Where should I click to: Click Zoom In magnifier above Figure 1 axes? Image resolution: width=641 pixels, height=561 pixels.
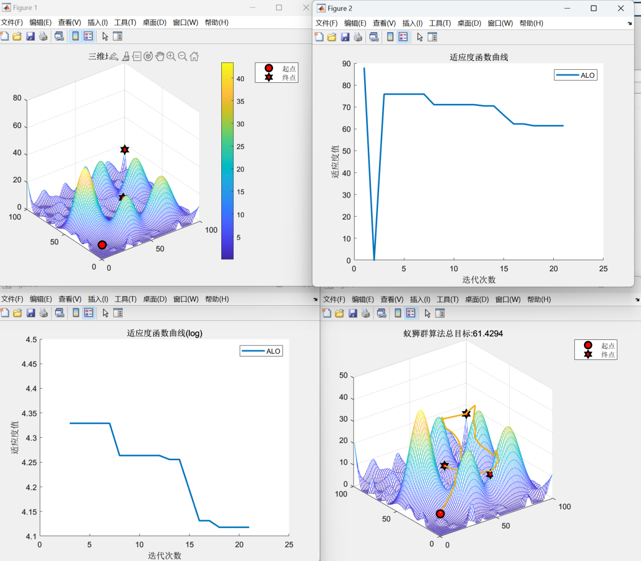tap(171, 56)
